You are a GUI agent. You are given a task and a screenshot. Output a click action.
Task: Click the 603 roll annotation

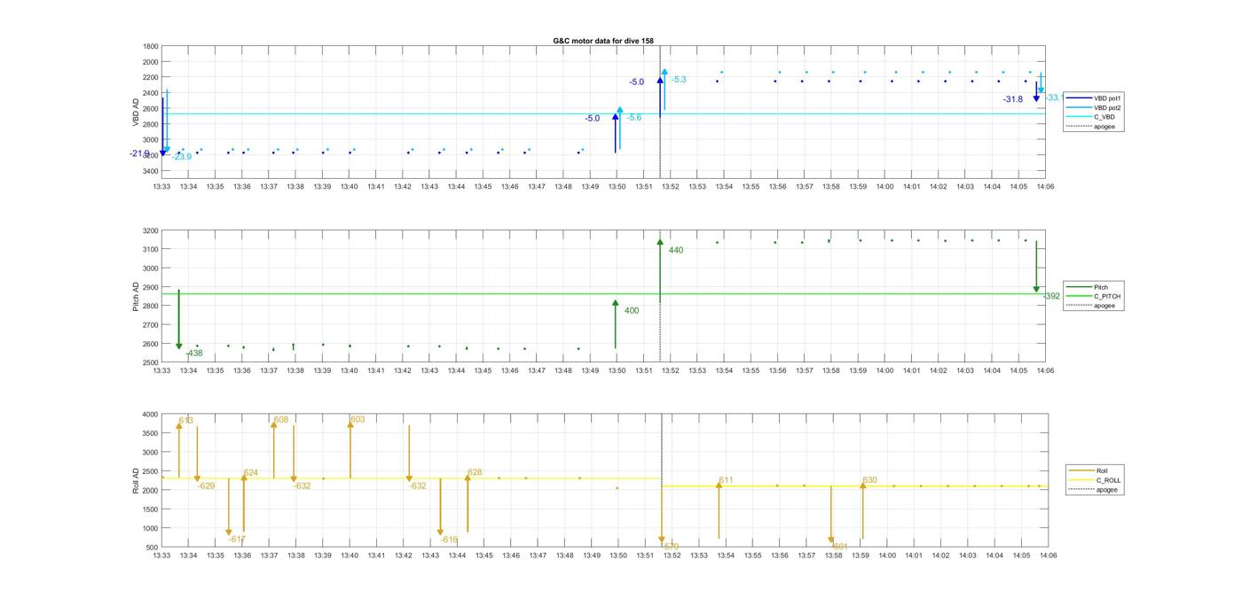coord(358,420)
